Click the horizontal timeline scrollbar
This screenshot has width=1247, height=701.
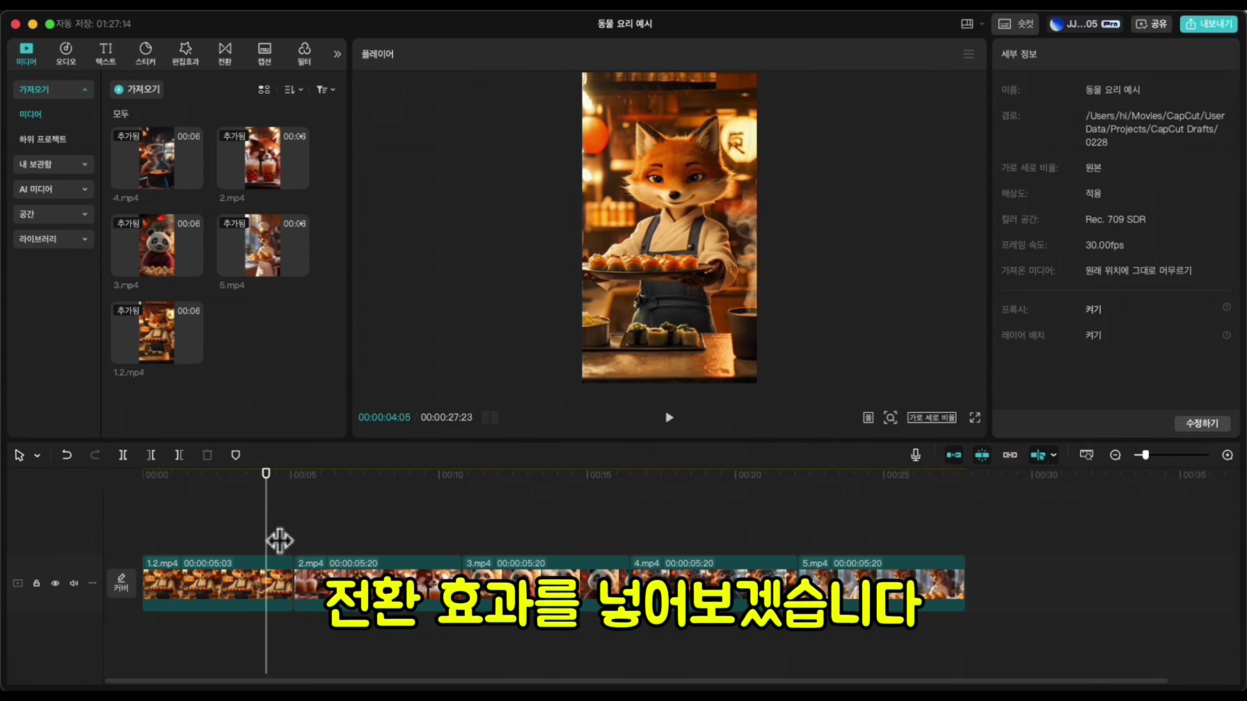coord(636,680)
